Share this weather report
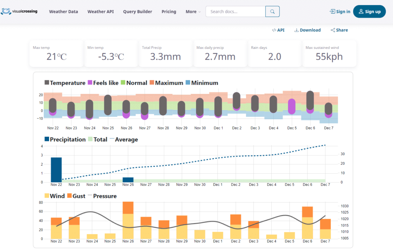Screen dimensions: 393x252 tap(339, 30)
